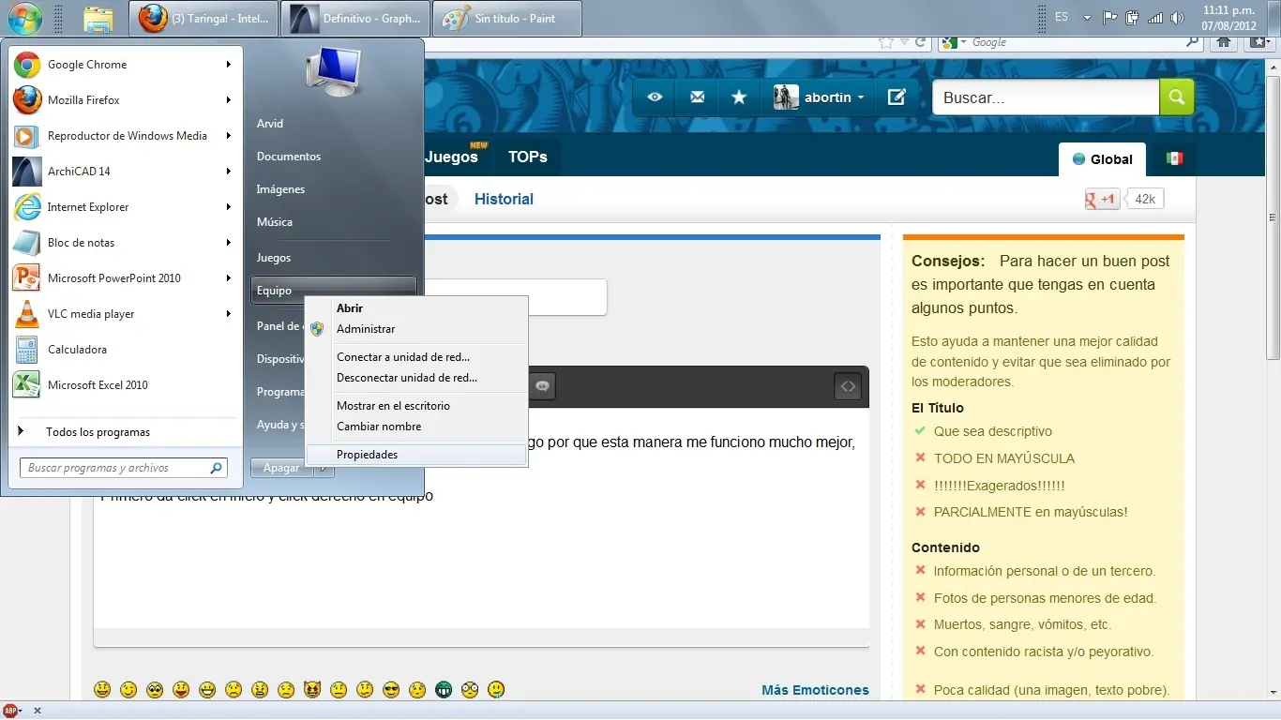Switch to Paint via its taskbar icon
This screenshot has width=1281, height=720.
(506, 18)
